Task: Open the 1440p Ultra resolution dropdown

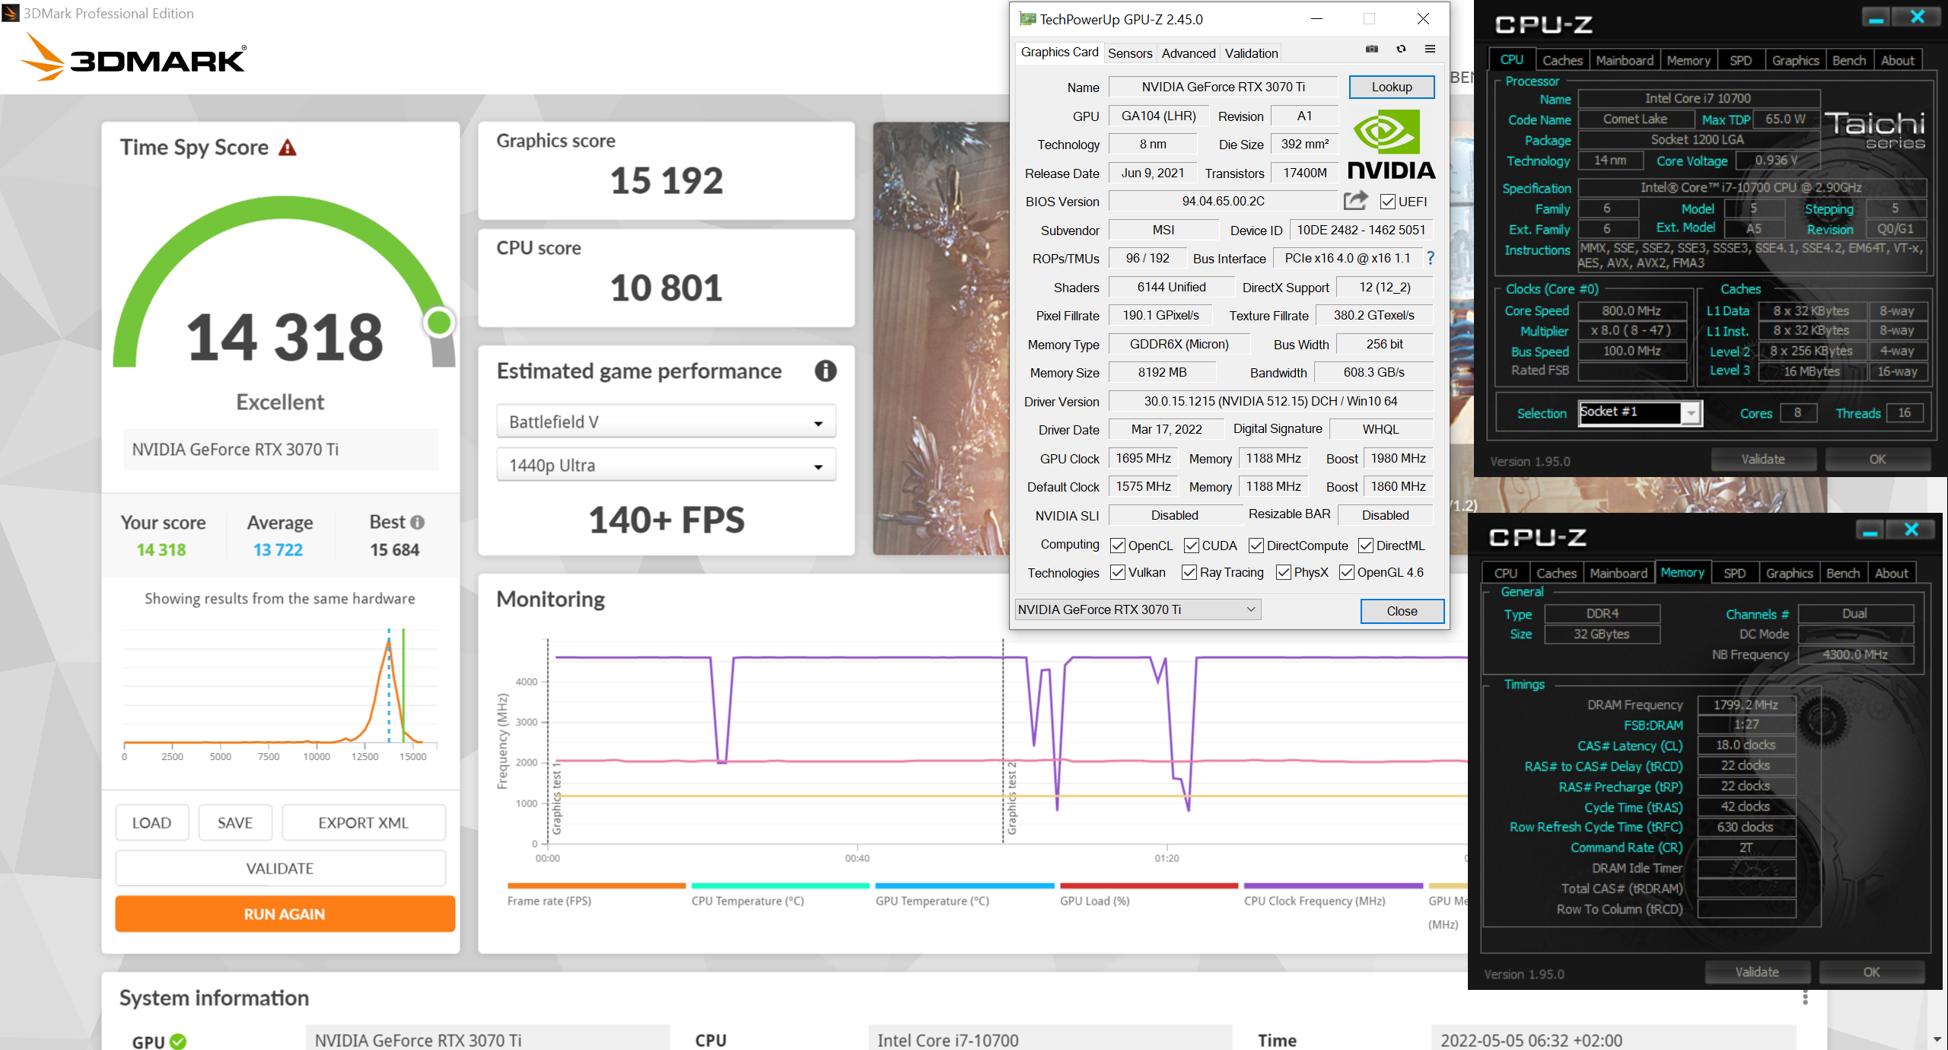Action: pyautogui.click(x=666, y=466)
